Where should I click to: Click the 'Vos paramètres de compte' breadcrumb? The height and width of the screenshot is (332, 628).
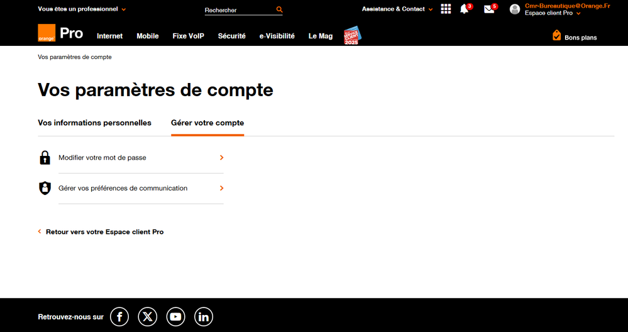(x=75, y=57)
